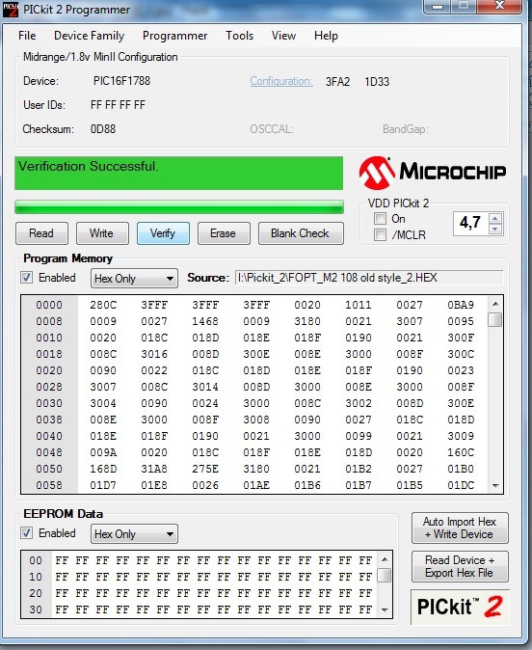Screen dimensions: 532x650
Task: Open the Configuration link
Action: 281,81
